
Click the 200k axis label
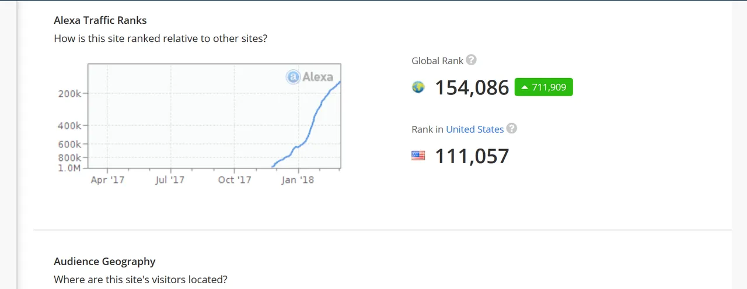[x=71, y=93]
